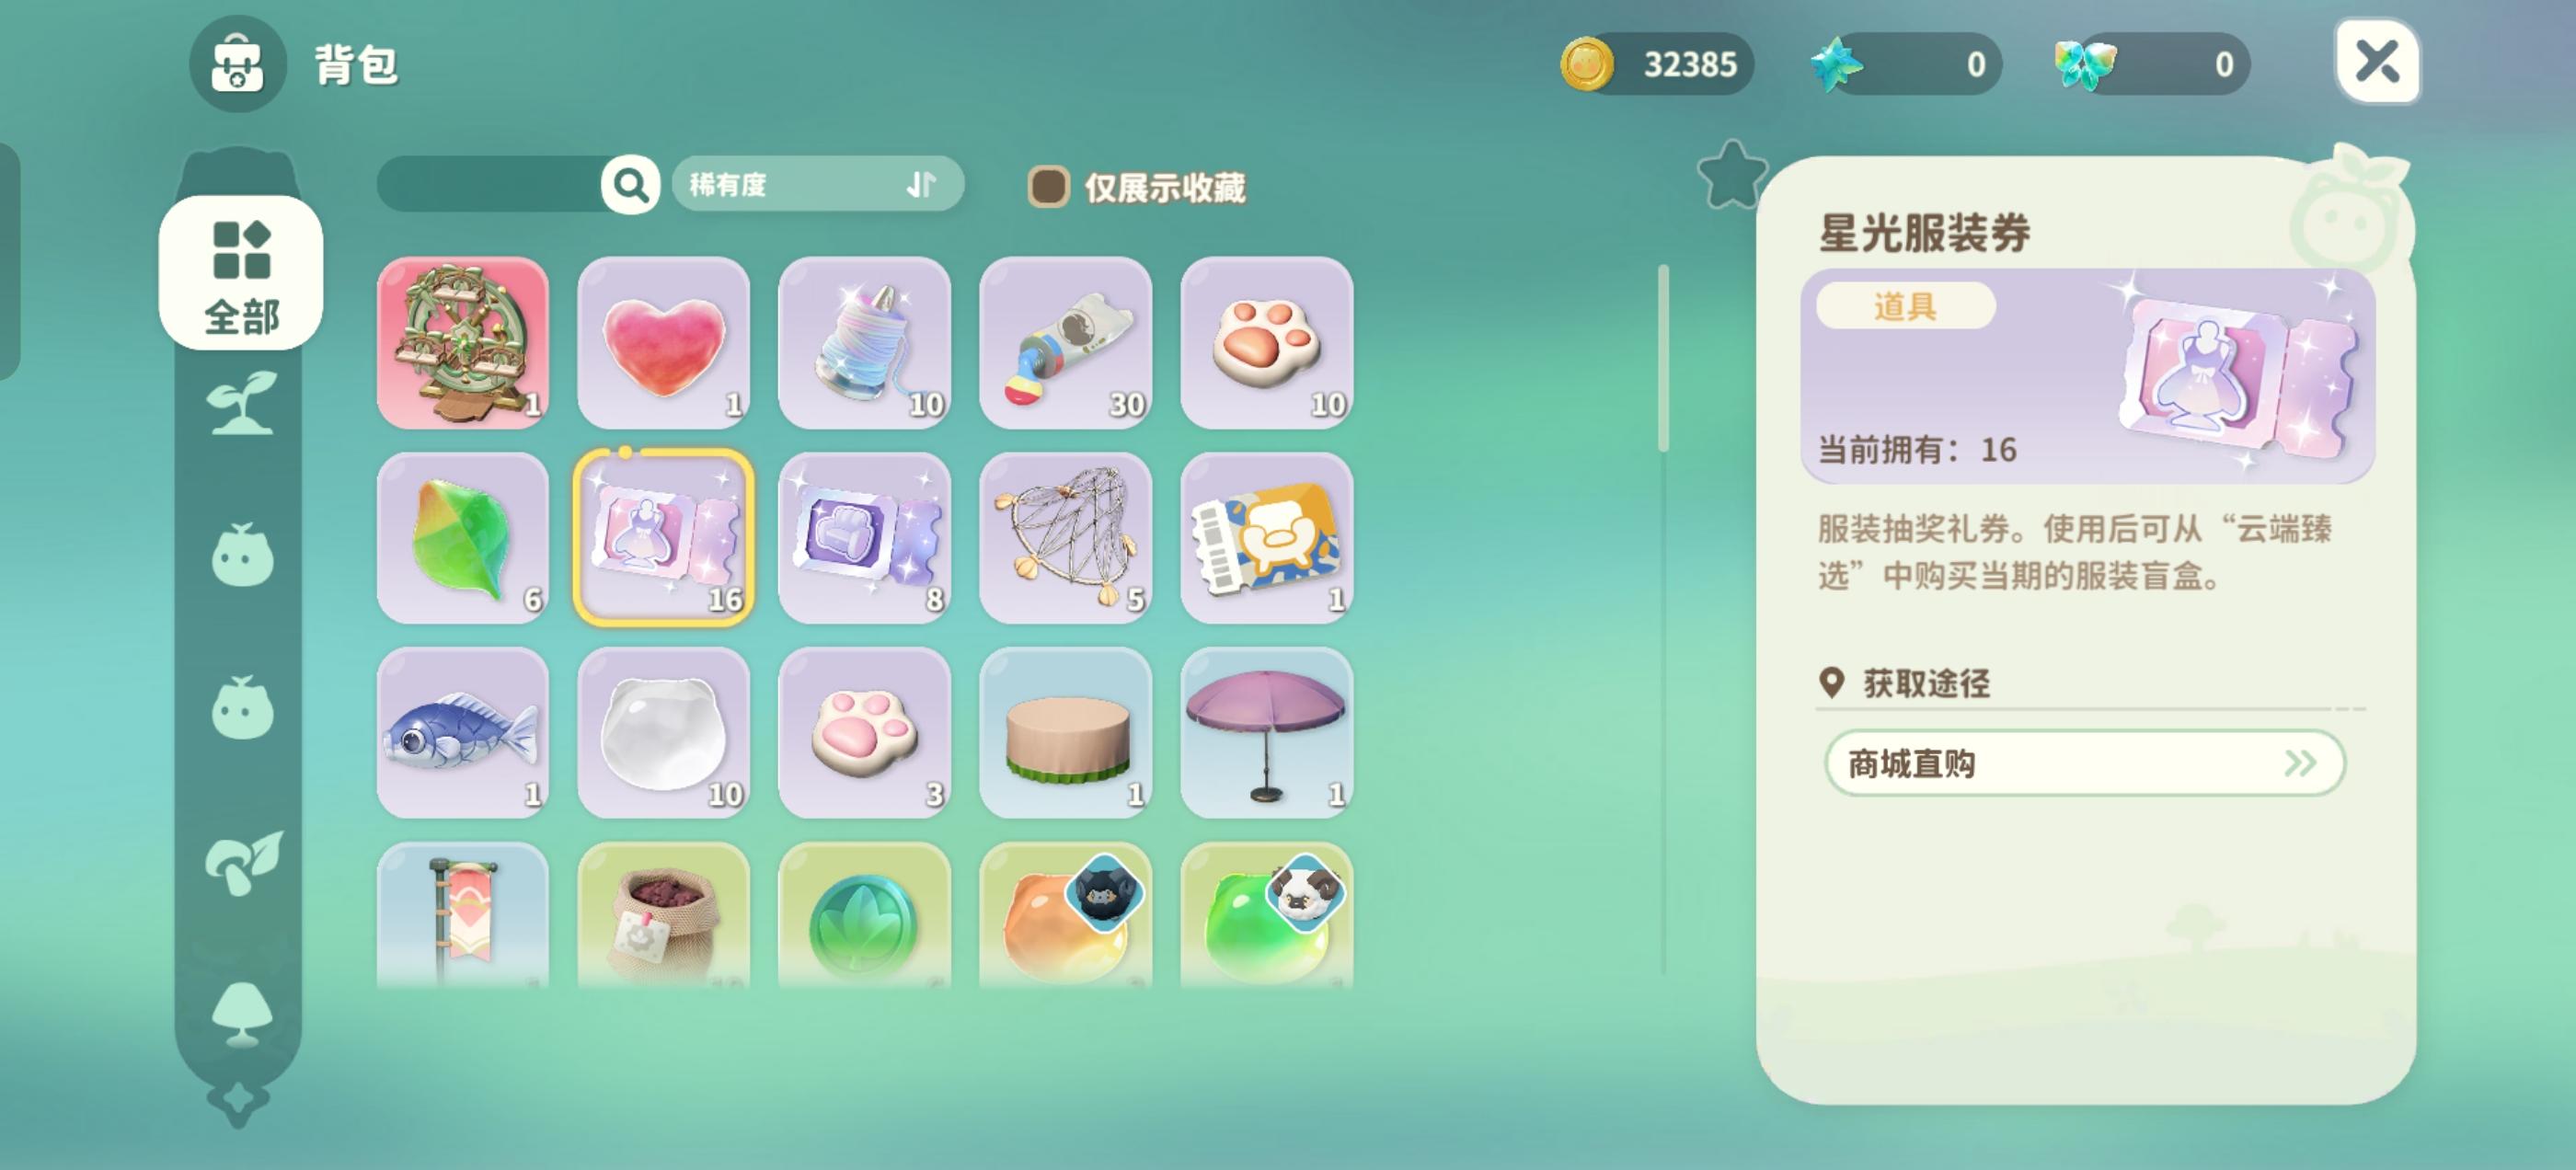
Task: Favorite the item with the star icon
Action: pyautogui.click(x=1731, y=174)
